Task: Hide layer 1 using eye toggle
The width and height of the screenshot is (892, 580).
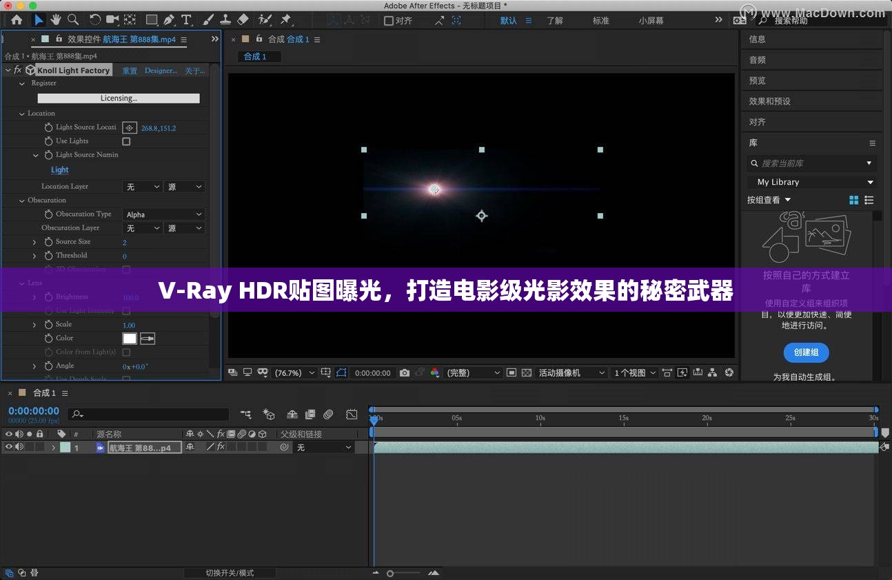Action: click(9, 447)
